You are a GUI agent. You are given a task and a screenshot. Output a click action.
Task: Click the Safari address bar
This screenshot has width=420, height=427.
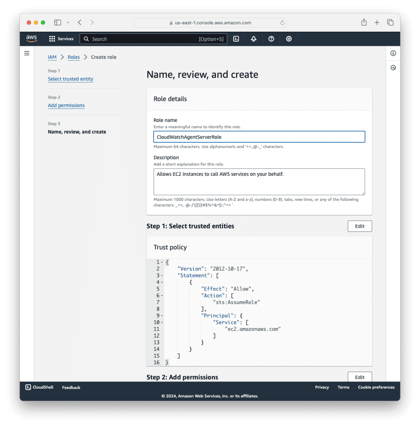coord(210,23)
